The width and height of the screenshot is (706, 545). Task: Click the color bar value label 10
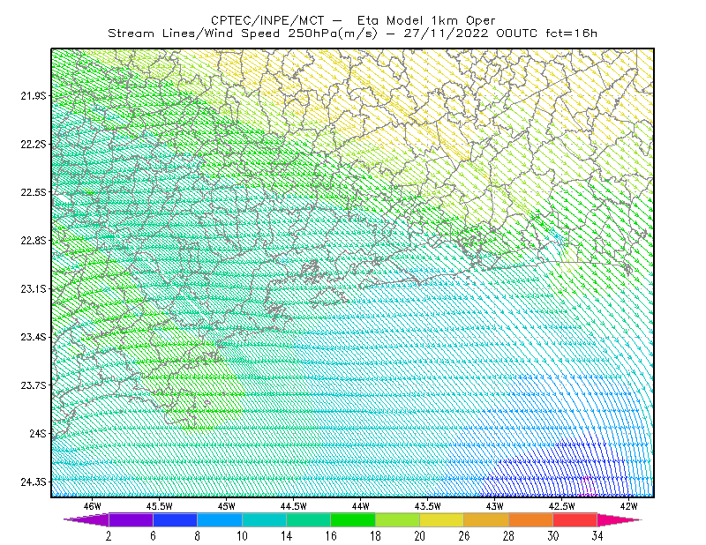242,536
